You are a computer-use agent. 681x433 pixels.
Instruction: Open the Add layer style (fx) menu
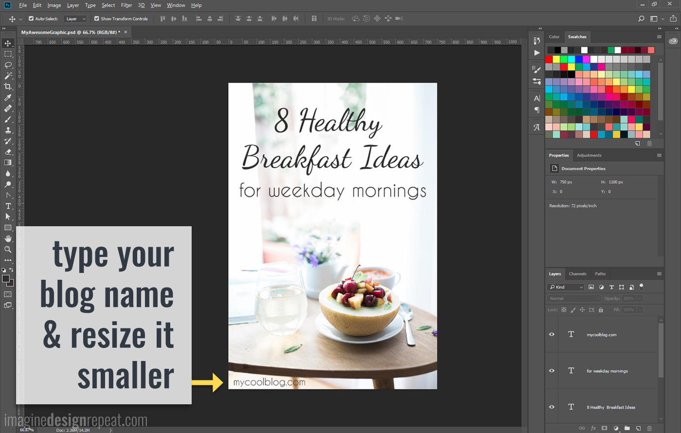point(592,429)
